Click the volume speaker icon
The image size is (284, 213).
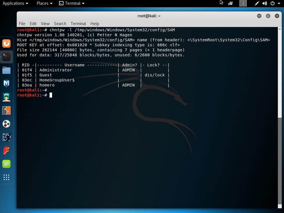click(265, 3)
